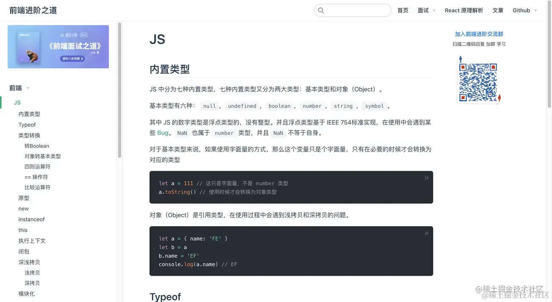Click the 《前端面试之道》 banner image

tap(58, 47)
